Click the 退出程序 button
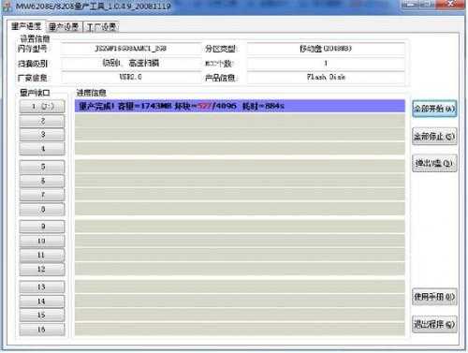The width and height of the screenshot is (468, 353). (x=434, y=324)
